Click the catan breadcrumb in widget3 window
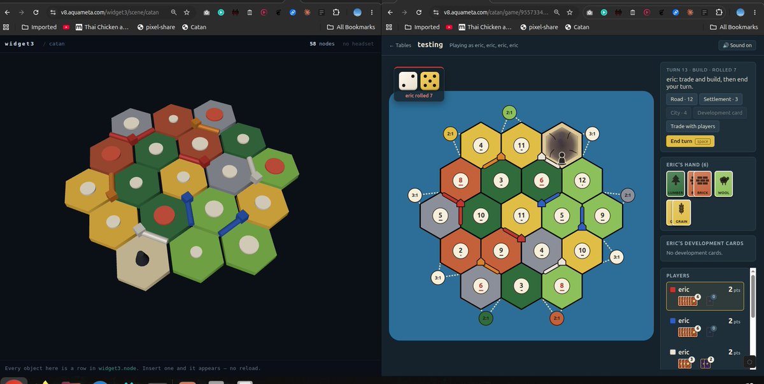This screenshot has height=384, width=764. click(57, 44)
